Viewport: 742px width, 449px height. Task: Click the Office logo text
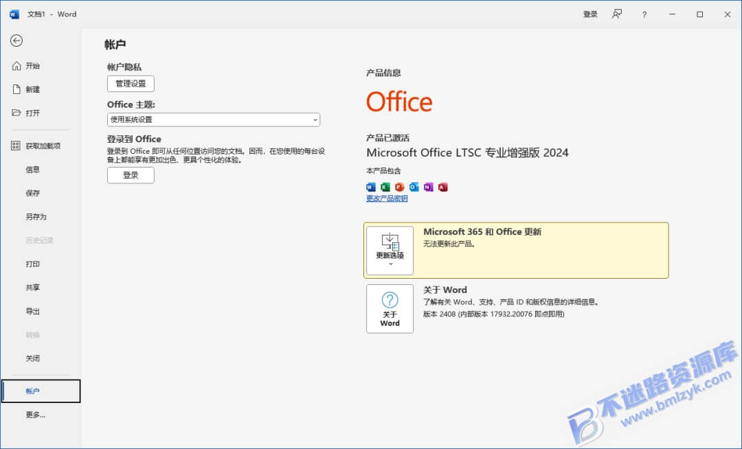399,102
